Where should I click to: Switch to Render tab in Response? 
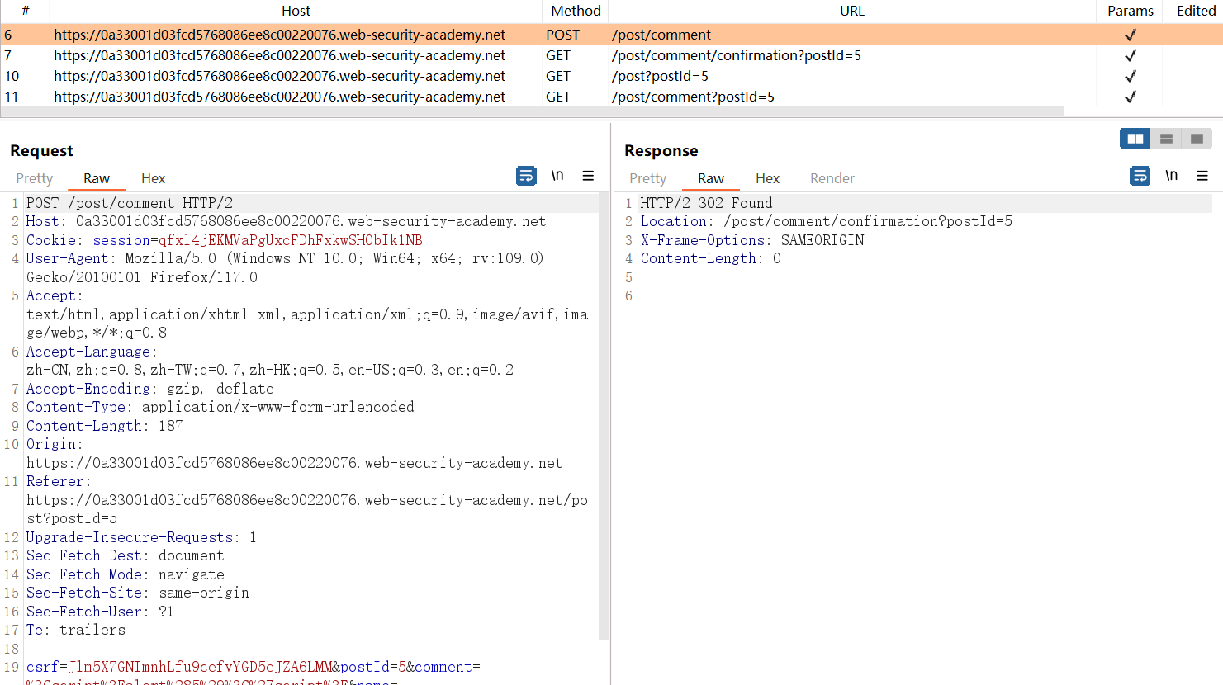(832, 178)
